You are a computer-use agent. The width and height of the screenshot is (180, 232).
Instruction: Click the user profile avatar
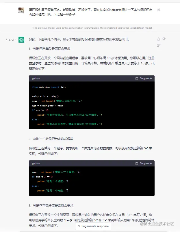[21, 10]
